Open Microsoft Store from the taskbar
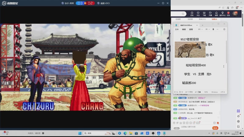Screen dimensions: 244x137 tap(136, 133)
